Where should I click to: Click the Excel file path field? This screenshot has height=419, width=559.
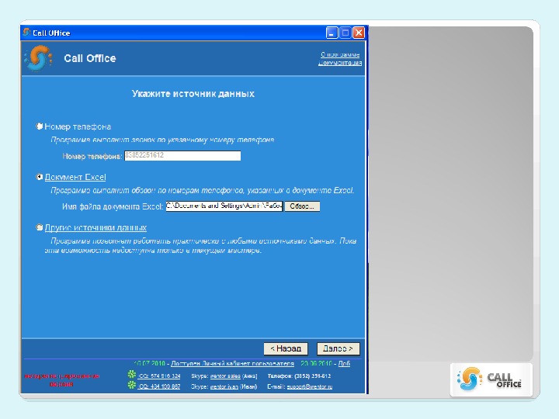(224, 206)
